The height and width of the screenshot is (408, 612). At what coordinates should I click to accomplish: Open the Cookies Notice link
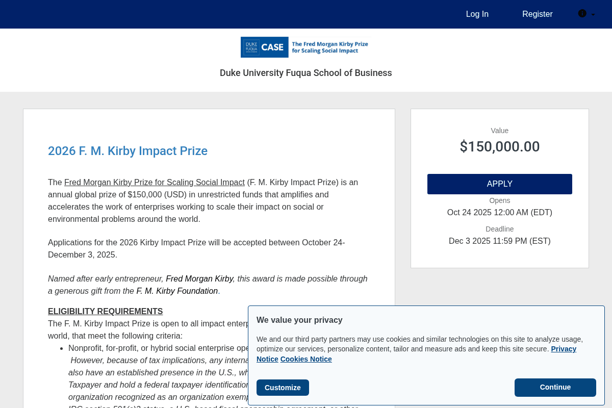[x=306, y=359]
